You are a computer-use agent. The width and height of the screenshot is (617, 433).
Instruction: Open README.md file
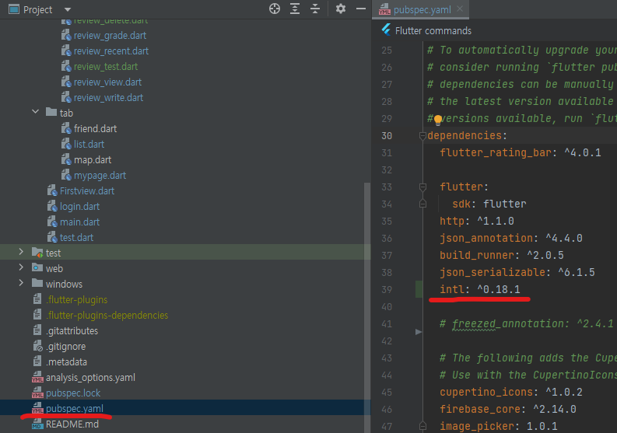point(72,424)
